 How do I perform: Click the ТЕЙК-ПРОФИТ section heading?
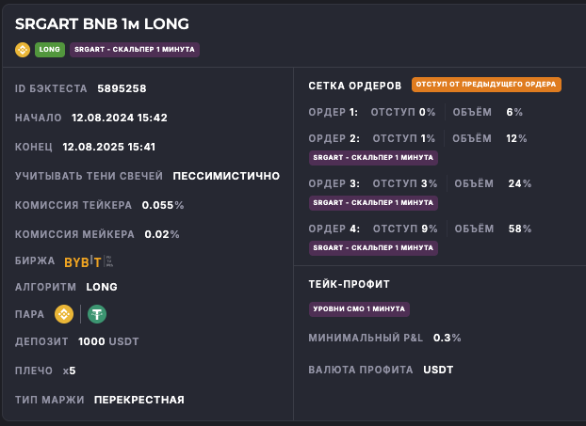[x=349, y=283]
